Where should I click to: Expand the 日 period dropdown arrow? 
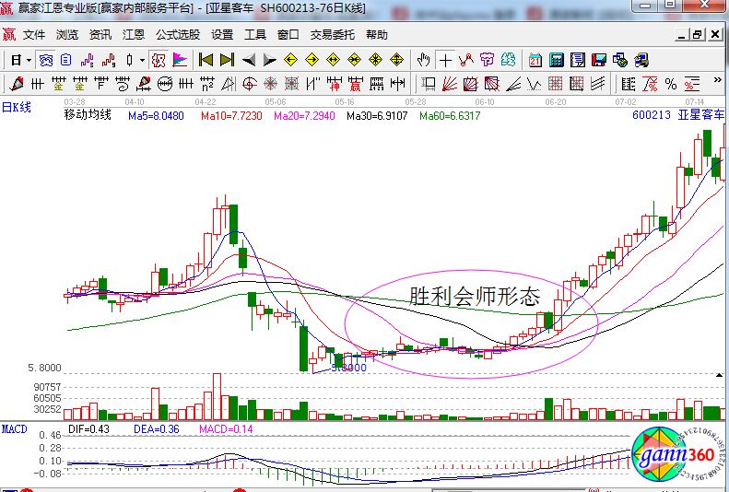click(29, 60)
